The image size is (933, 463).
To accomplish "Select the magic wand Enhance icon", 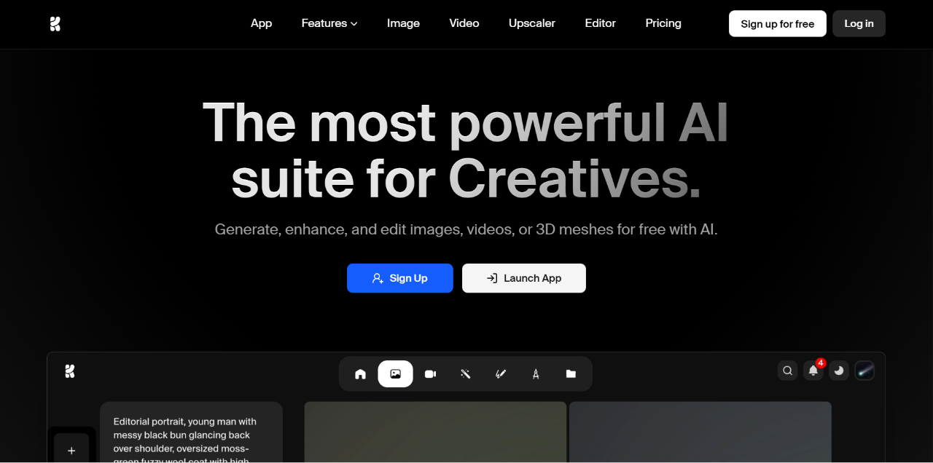I will coord(465,374).
